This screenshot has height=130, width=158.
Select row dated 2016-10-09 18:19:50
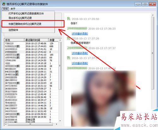(x=31, y=117)
